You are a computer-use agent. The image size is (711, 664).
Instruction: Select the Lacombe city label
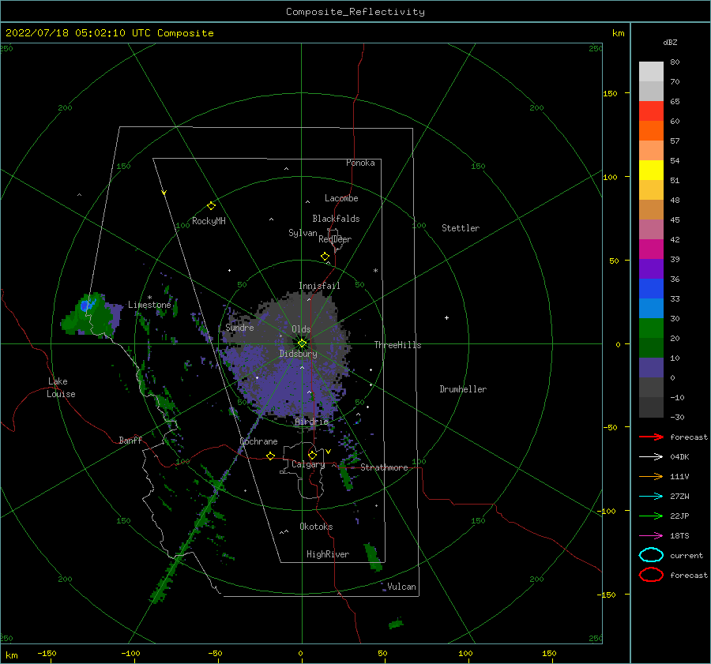pyautogui.click(x=341, y=198)
